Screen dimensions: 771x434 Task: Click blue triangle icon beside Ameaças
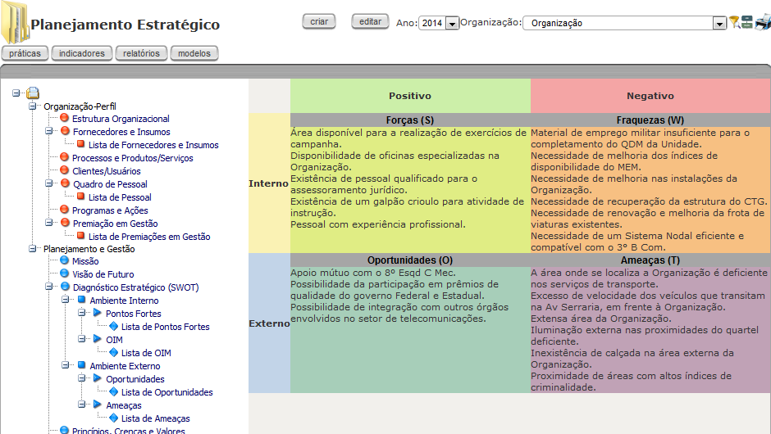(x=98, y=404)
